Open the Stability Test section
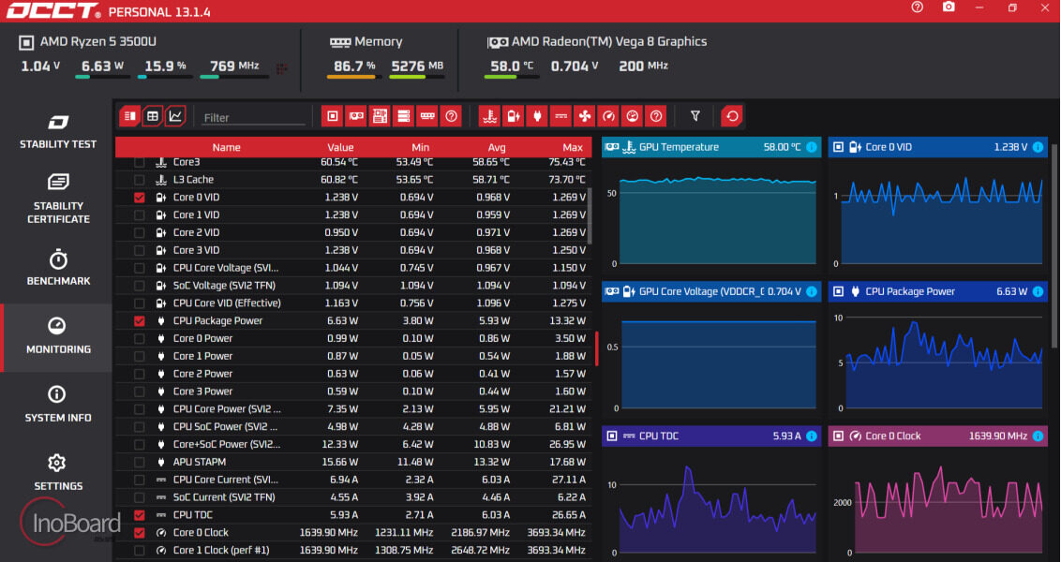The height and width of the screenshot is (562, 1061). 57,132
